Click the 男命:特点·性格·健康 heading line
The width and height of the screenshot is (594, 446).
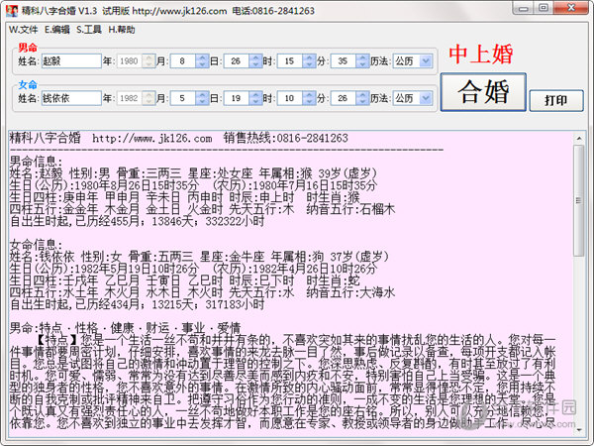pos(125,328)
